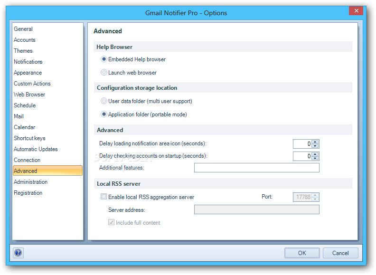Open help using the question mark icon
This screenshot has height=275, width=376.
(x=18, y=253)
